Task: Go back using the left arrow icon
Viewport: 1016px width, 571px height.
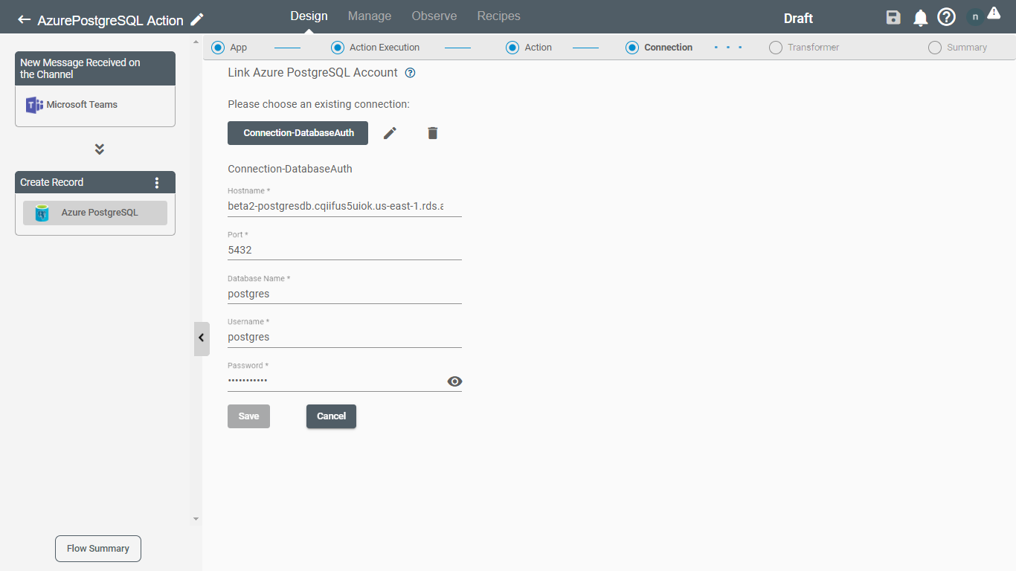Action: coord(25,20)
